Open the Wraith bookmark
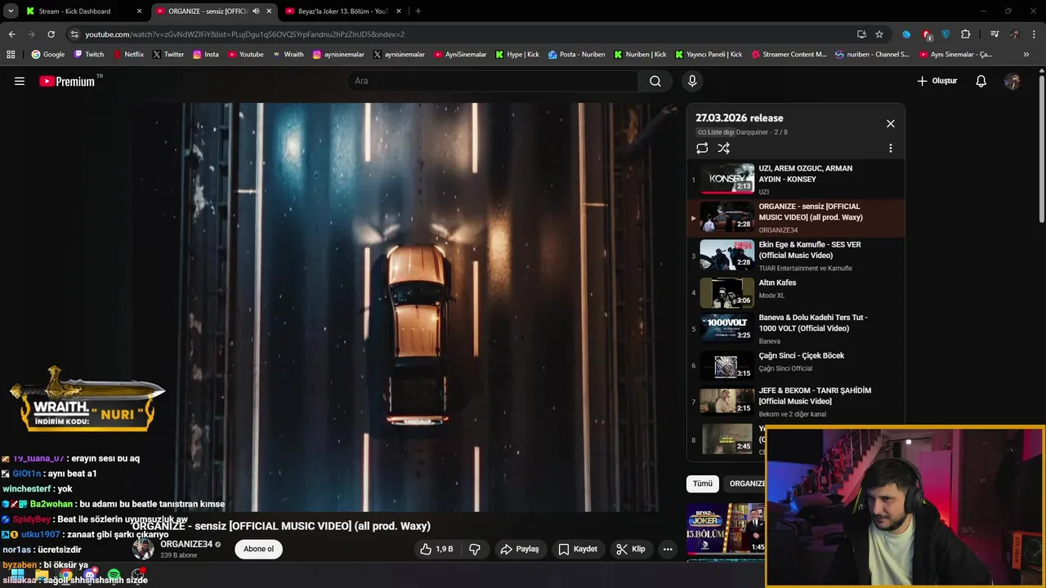1046x588 pixels. (288, 55)
